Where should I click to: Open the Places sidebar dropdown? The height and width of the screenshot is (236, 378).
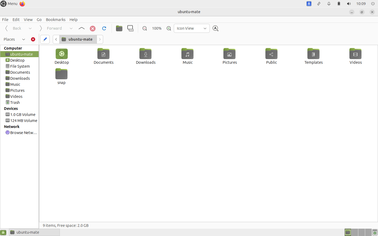tap(23, 39)
